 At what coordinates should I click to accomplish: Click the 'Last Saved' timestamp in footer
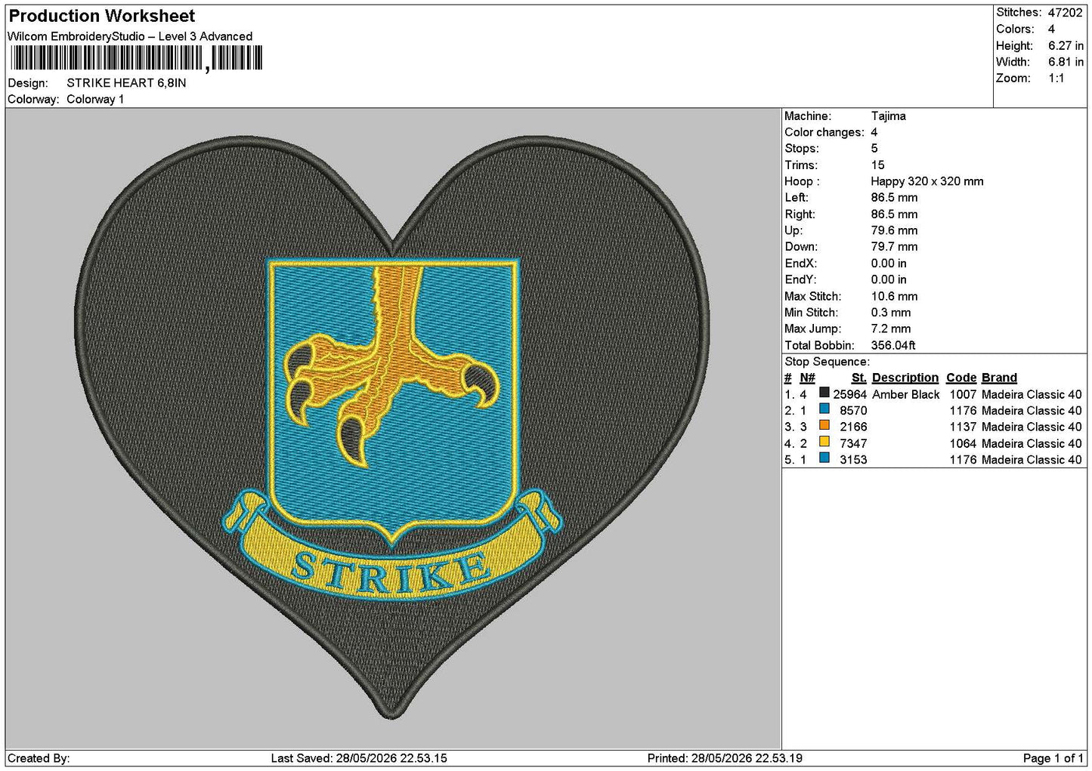click(359, 758)
